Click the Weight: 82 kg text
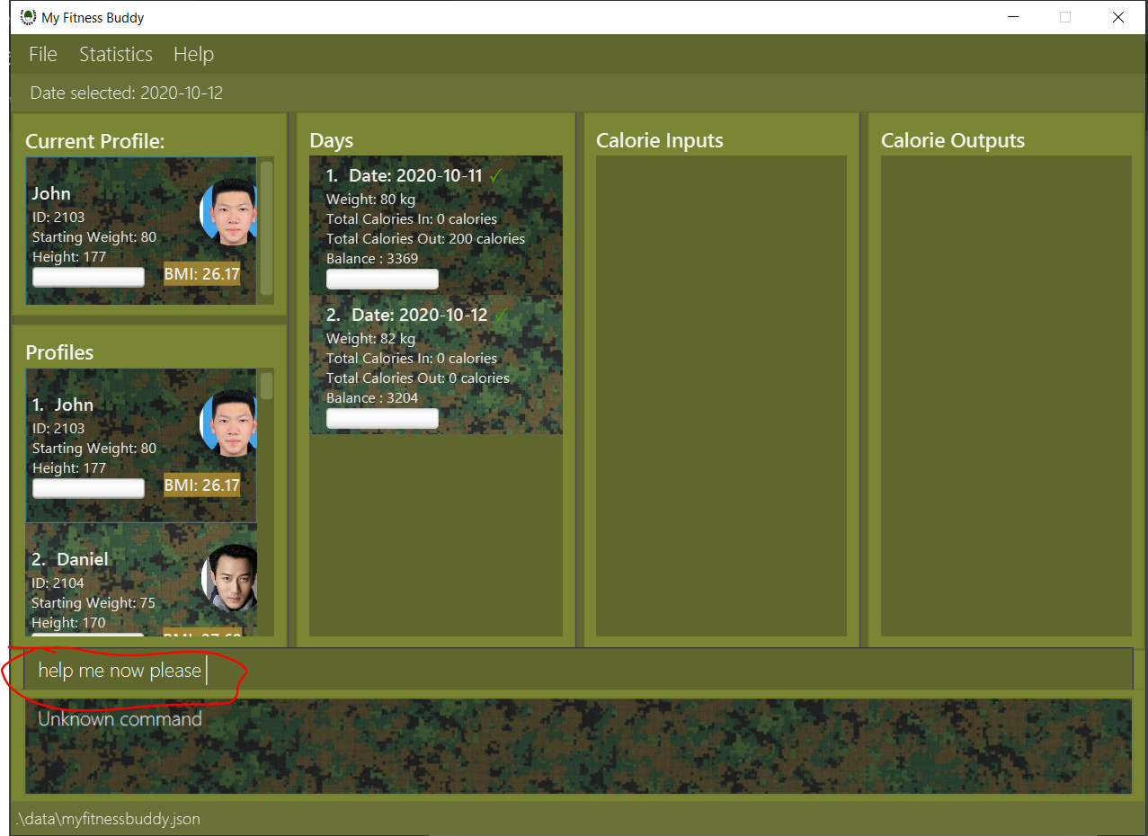1148x836 pixels. click(370, 338)
